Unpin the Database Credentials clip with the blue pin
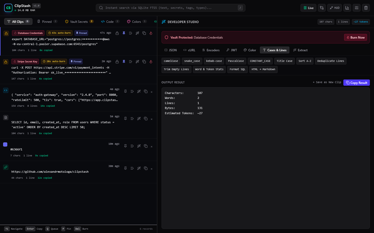 click(124, 33)
